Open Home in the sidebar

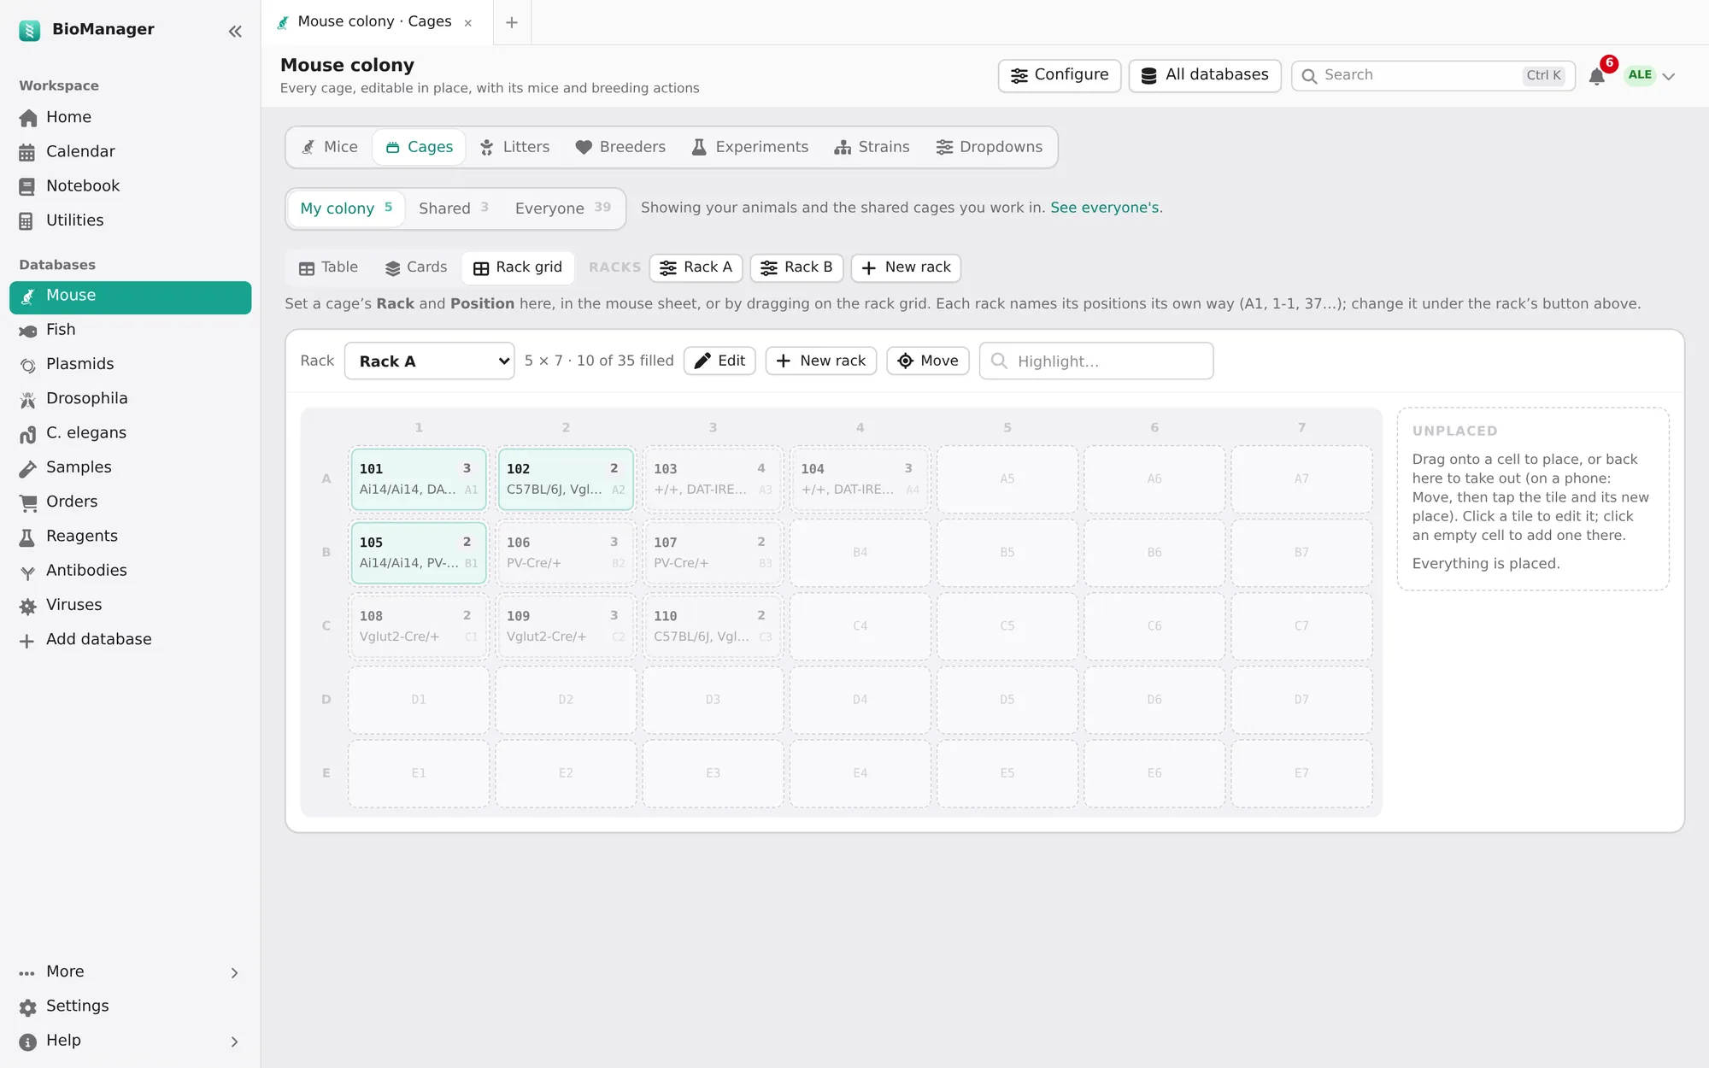click(x=130, y=117)
